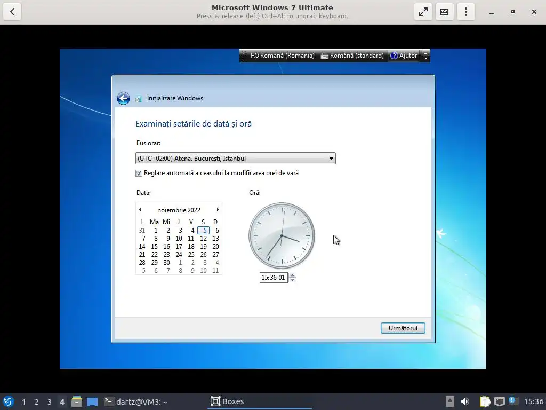Open the host desktop start menu icon
The width and height of the screenshot is (546, 410).
tap(9, 401)
